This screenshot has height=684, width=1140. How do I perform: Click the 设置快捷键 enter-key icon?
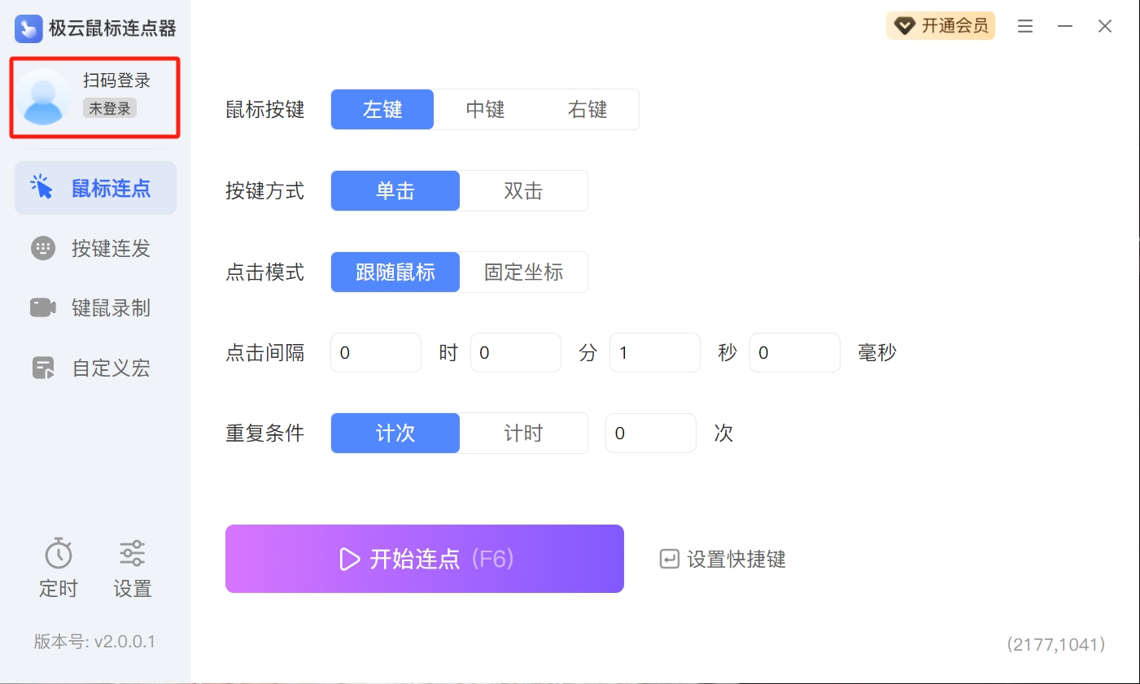[669, 560]
